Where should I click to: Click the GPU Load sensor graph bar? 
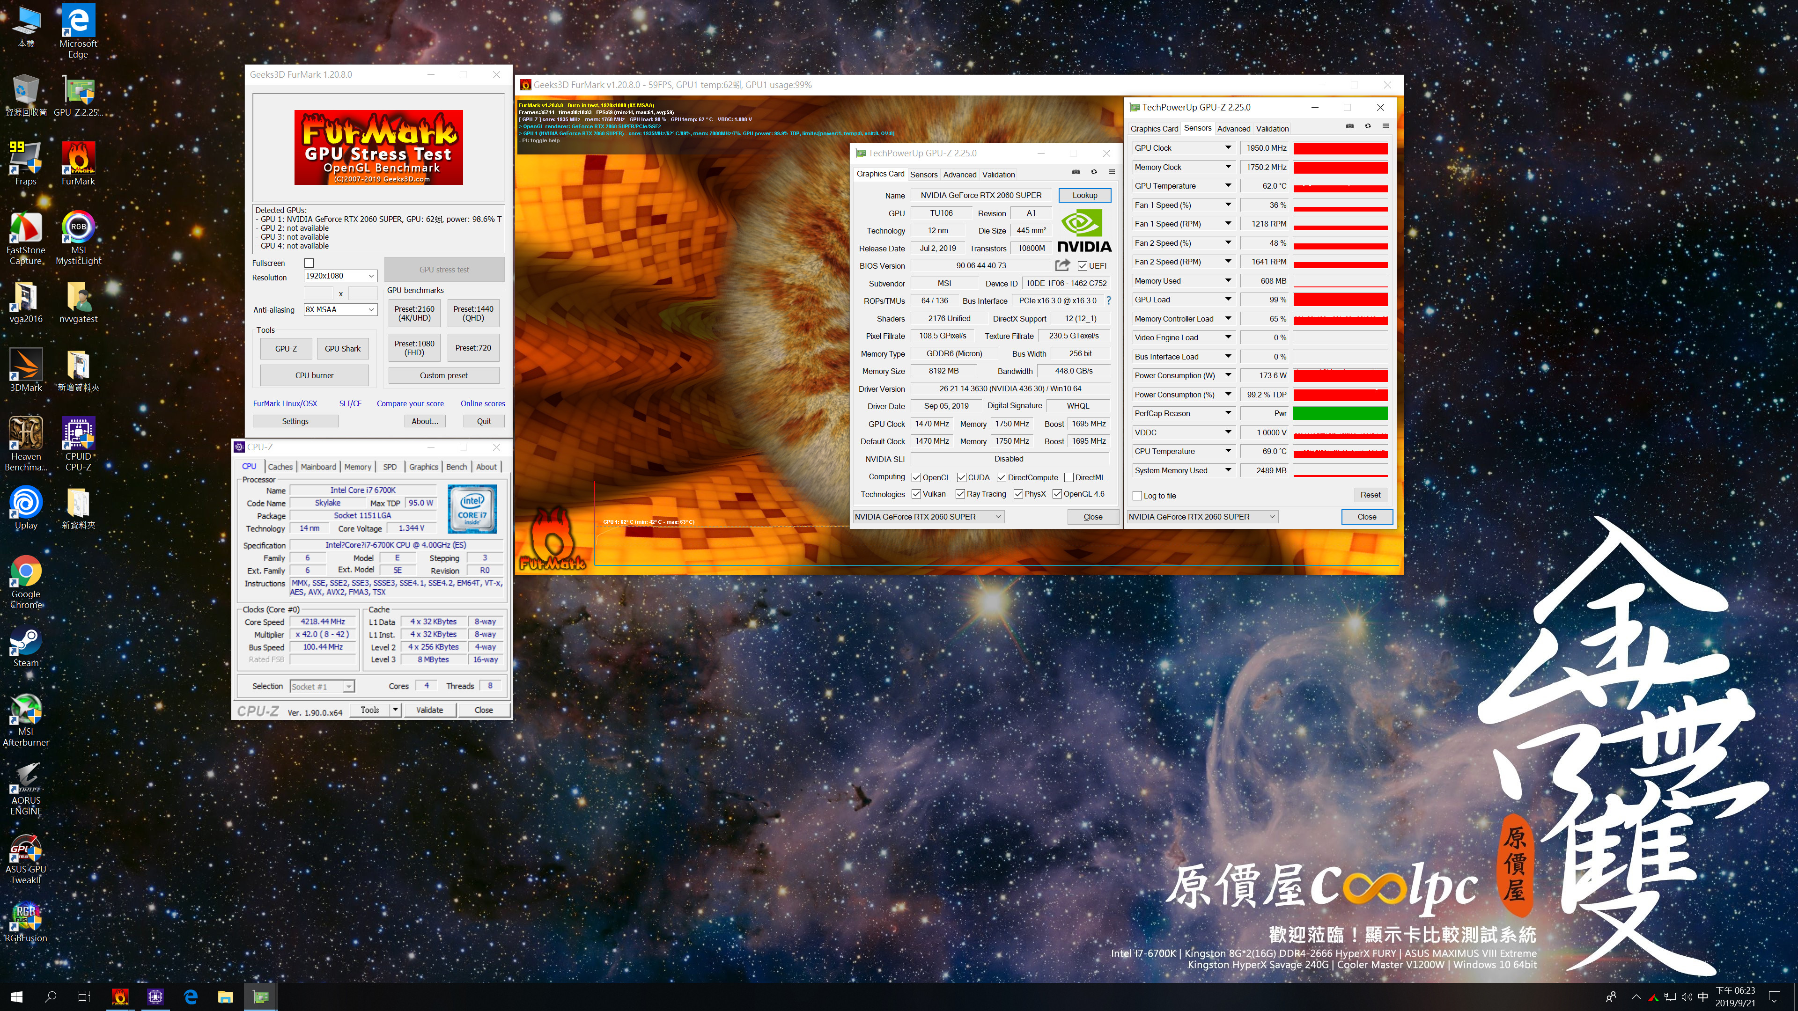coord(1340,300)
